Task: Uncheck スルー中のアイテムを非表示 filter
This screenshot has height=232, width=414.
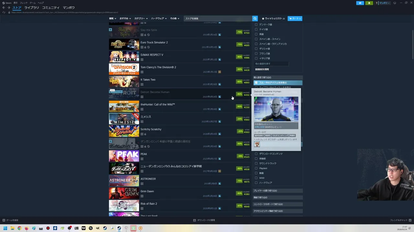Action: tap(256, 83)
